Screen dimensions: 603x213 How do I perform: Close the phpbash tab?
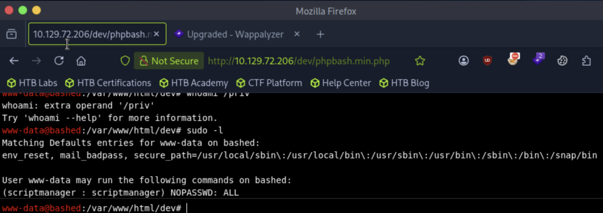tap(157, 34)
